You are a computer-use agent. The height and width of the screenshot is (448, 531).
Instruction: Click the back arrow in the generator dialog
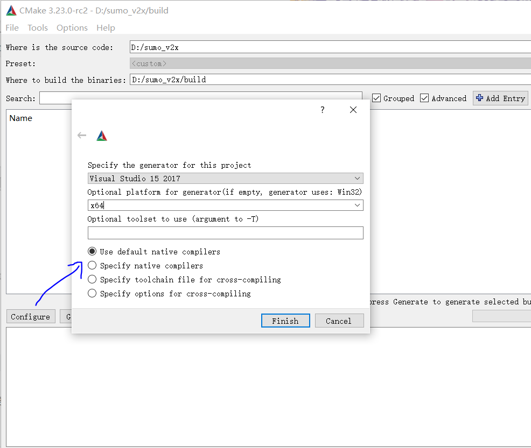(x=82, y=136)
